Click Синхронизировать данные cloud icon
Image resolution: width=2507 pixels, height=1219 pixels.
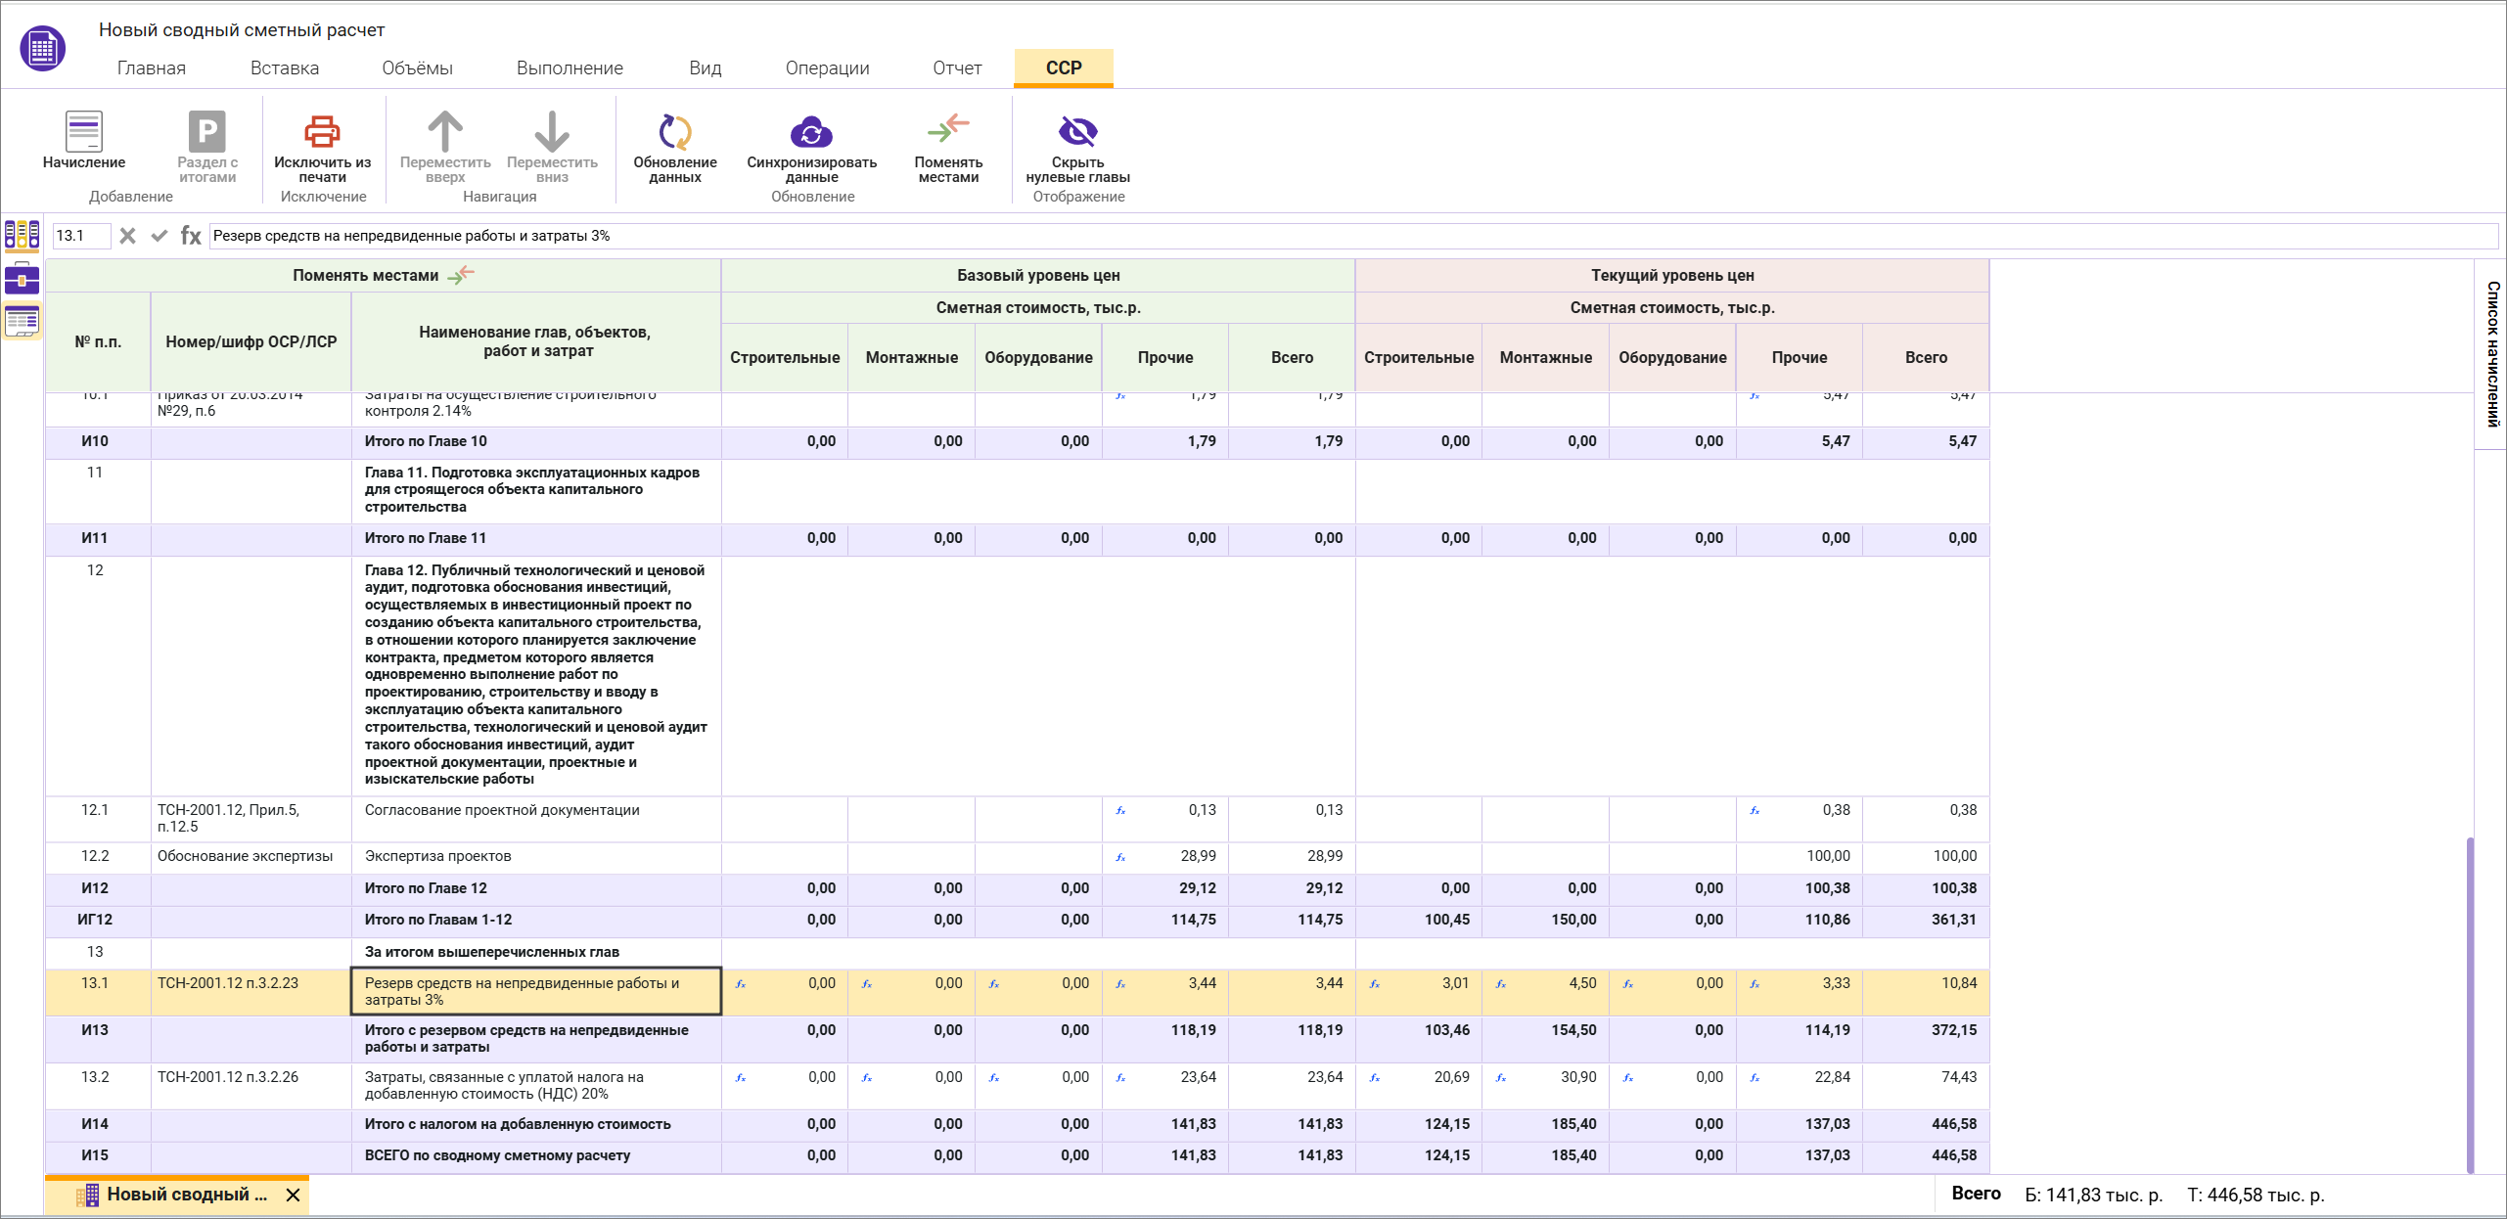coord(811,132)
